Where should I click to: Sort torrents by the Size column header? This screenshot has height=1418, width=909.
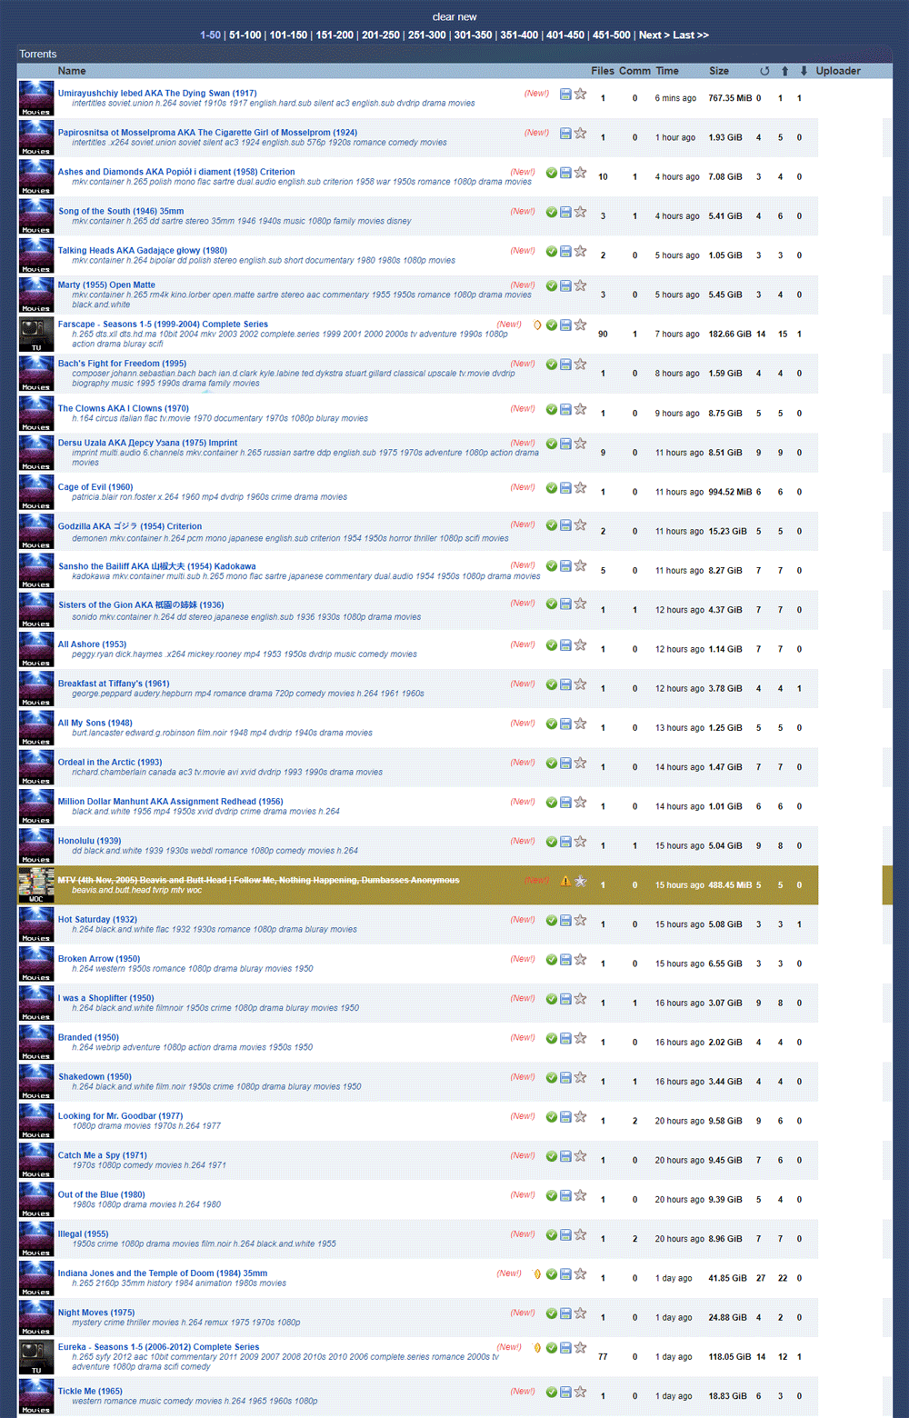[x=719, y=71]
